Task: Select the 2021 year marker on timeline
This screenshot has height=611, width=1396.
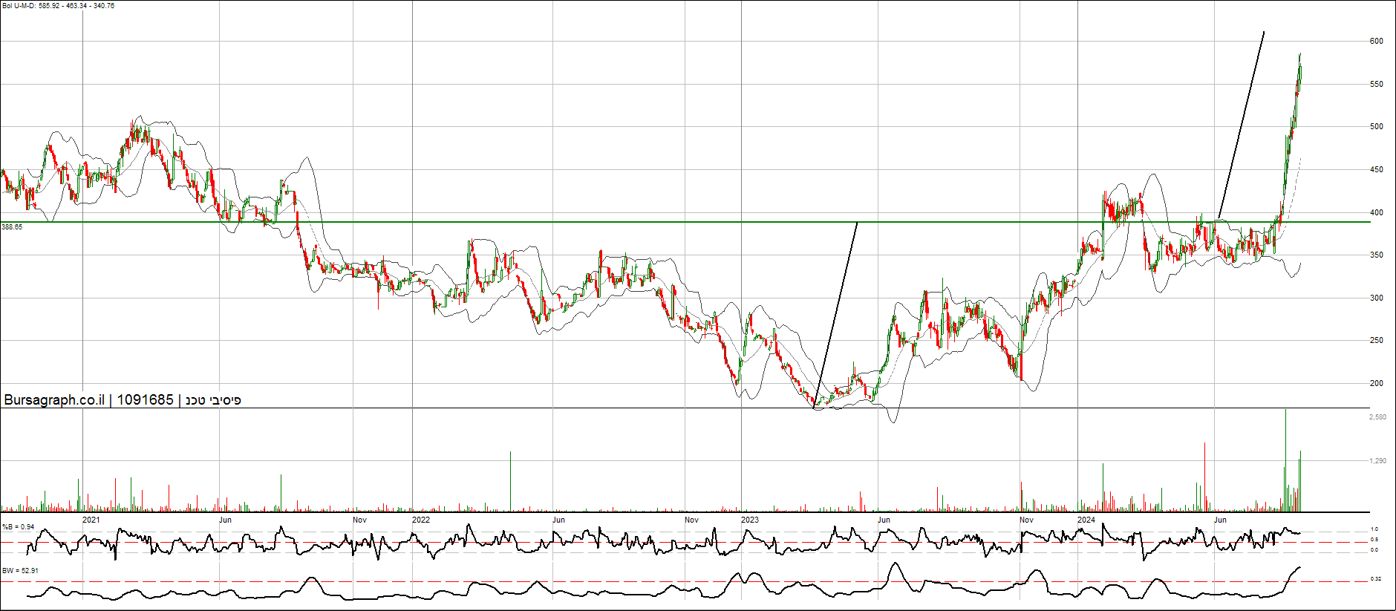Action: tap(91, 520)
